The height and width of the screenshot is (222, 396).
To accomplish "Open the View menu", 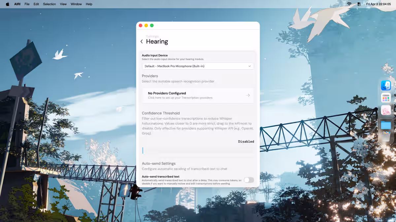I will tap(63, 4).
